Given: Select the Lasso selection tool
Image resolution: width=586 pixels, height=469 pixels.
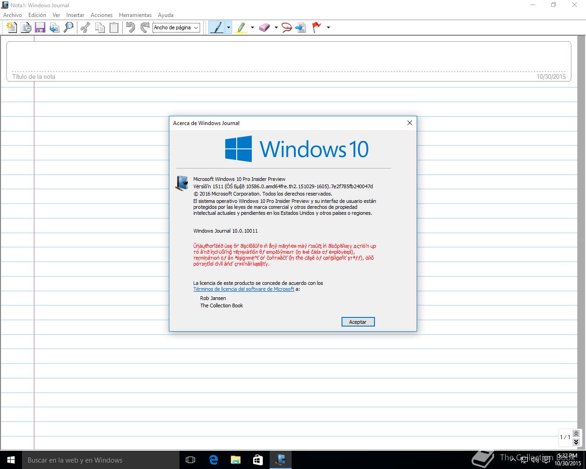Looking at the screenshot, I should point(287,27).
